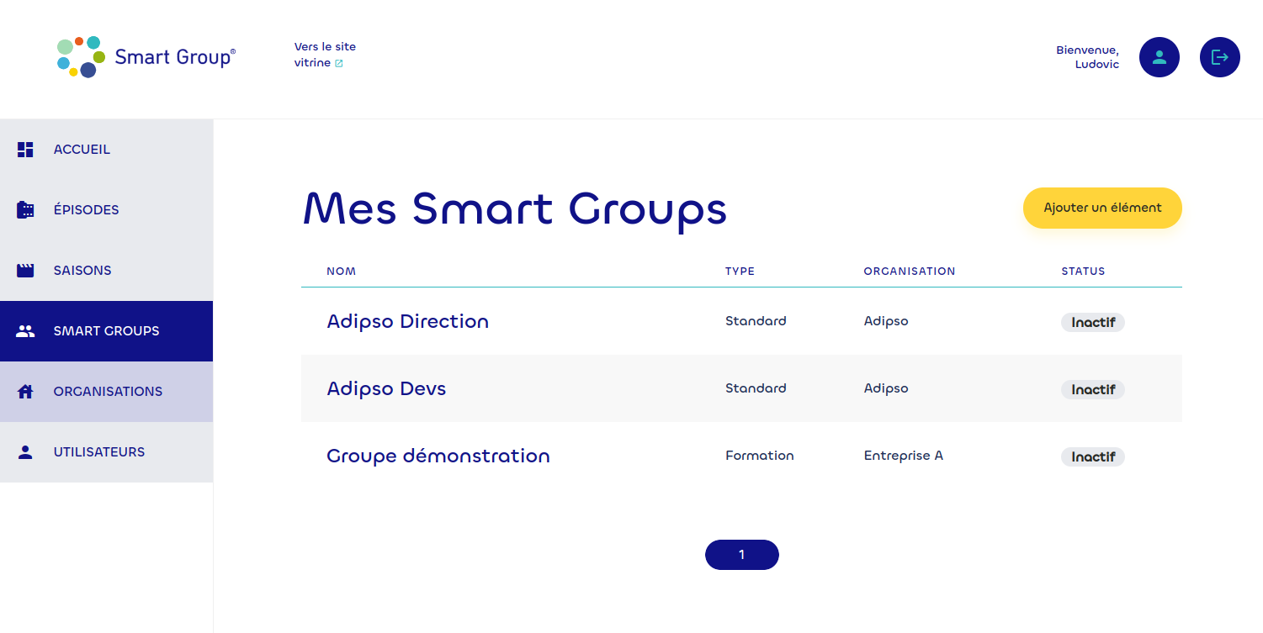Click the Formation type cell
This screenshot has height=633, width=1263.
pyautogui.click(x=760, y=456)
